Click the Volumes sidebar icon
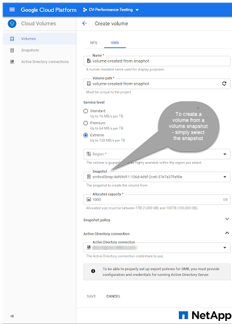This screenshot has height=324, width=232. 12,39
